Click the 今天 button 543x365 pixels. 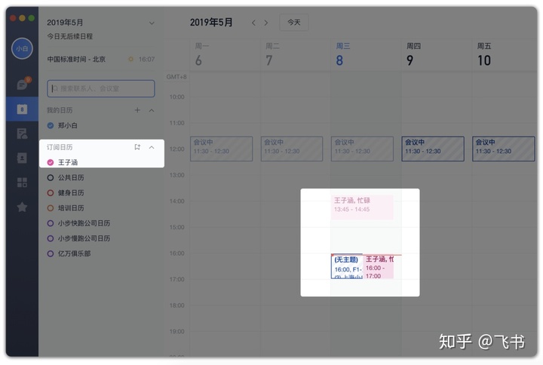click(294, 23)
